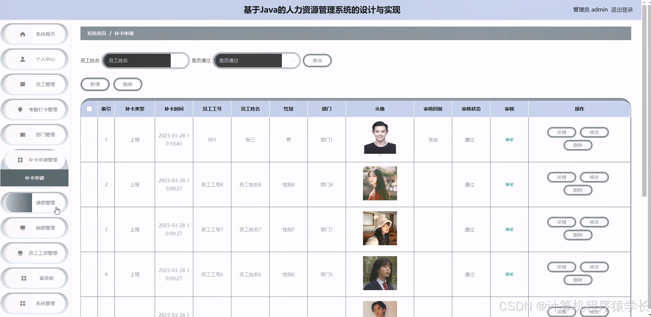
Task: Click the chat icon beside 员工管理
Action: (x=22, y=84)
